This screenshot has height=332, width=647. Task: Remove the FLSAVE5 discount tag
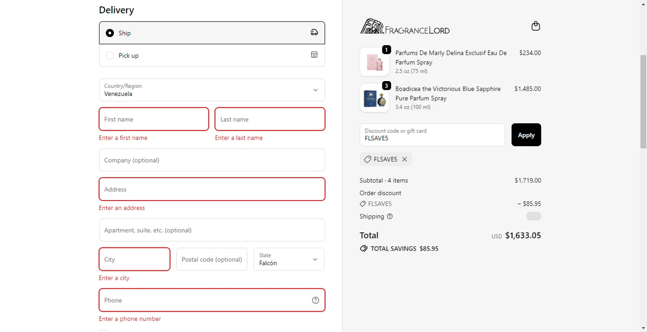pos(405,160)
